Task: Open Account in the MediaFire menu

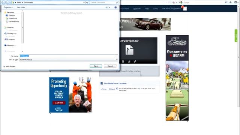Action: [125, 9]
